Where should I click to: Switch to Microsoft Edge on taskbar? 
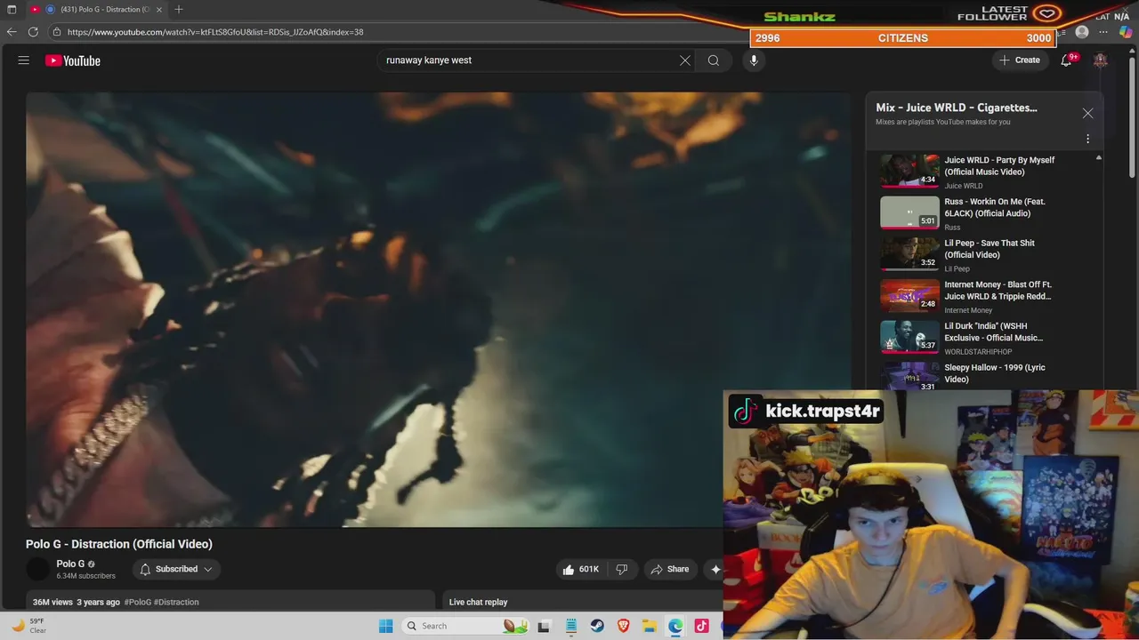(675, 626)
